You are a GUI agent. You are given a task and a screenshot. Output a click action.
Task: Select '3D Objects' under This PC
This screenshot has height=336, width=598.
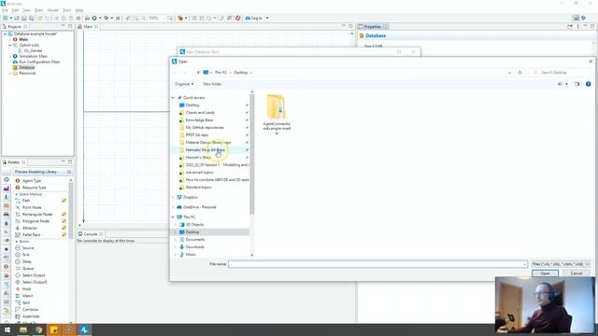point(194,225)
